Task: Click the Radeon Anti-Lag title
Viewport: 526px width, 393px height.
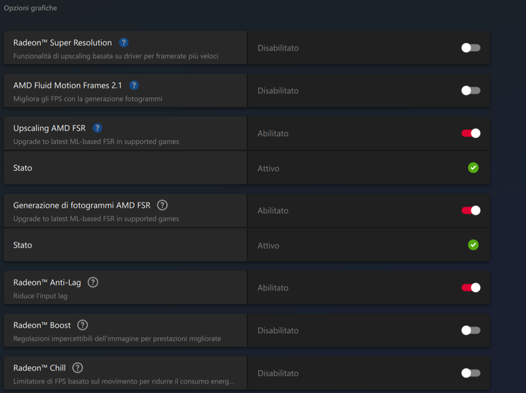Action: (x=47, y=282)
